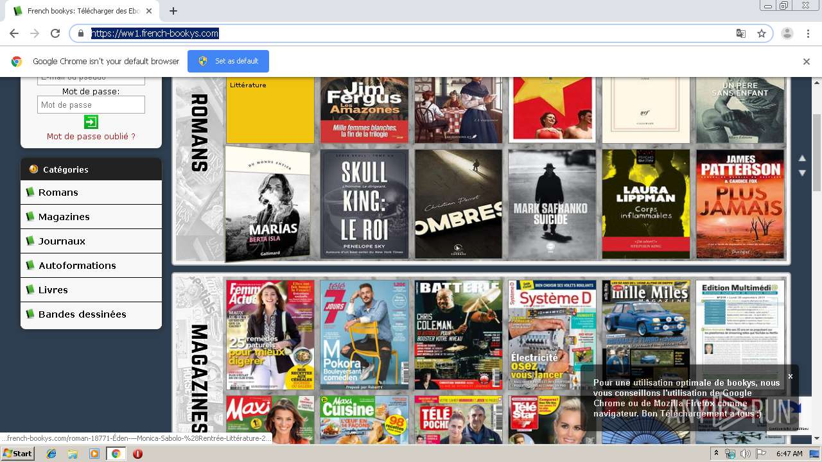Open Skull King: Le Roi book cover
Viewport: 822px width, 462px height.
point(364,204)
